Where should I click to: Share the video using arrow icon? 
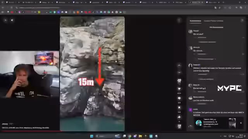(179, 117)
